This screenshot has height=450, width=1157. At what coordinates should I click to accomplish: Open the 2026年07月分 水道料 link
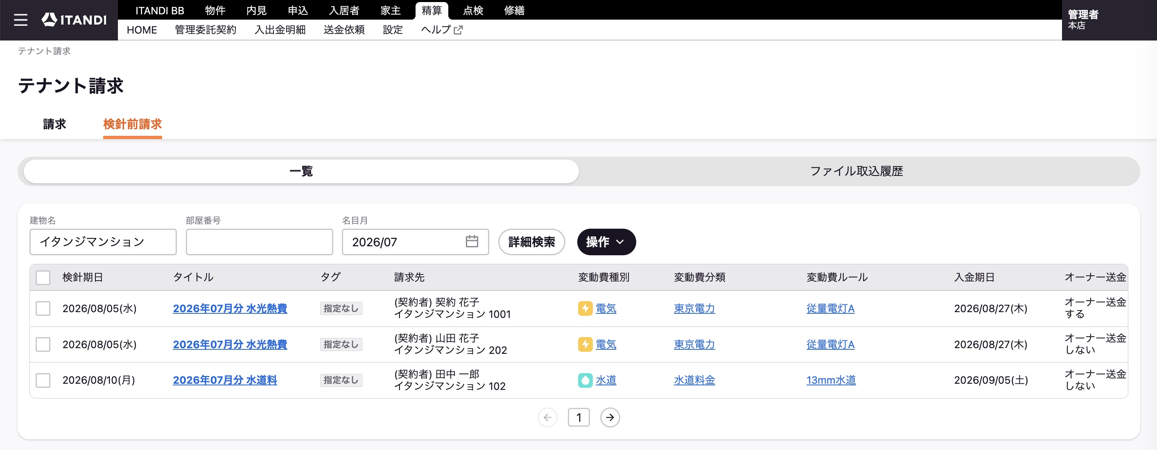coord(225,380)
